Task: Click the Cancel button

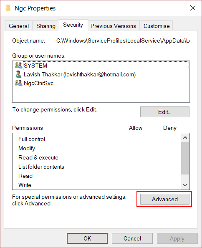Action: (132, 238)
